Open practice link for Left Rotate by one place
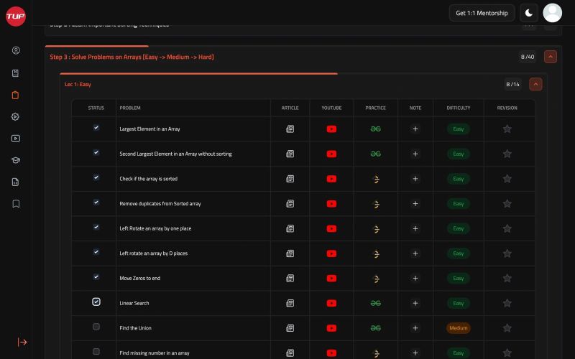 click(375, 228)
